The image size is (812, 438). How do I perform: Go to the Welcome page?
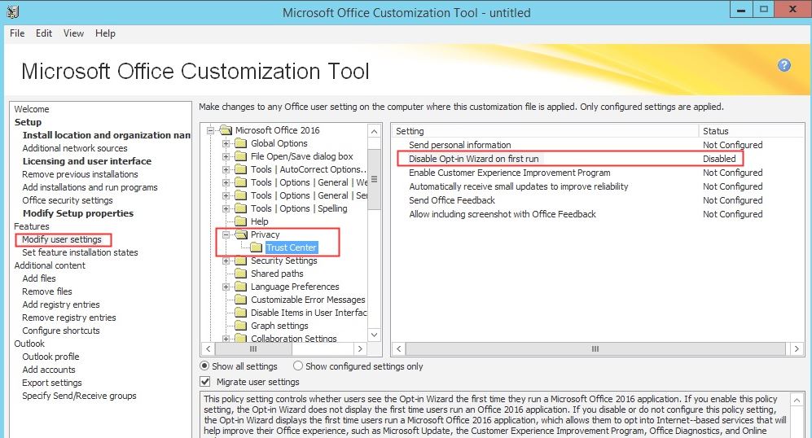coord(32,109)
